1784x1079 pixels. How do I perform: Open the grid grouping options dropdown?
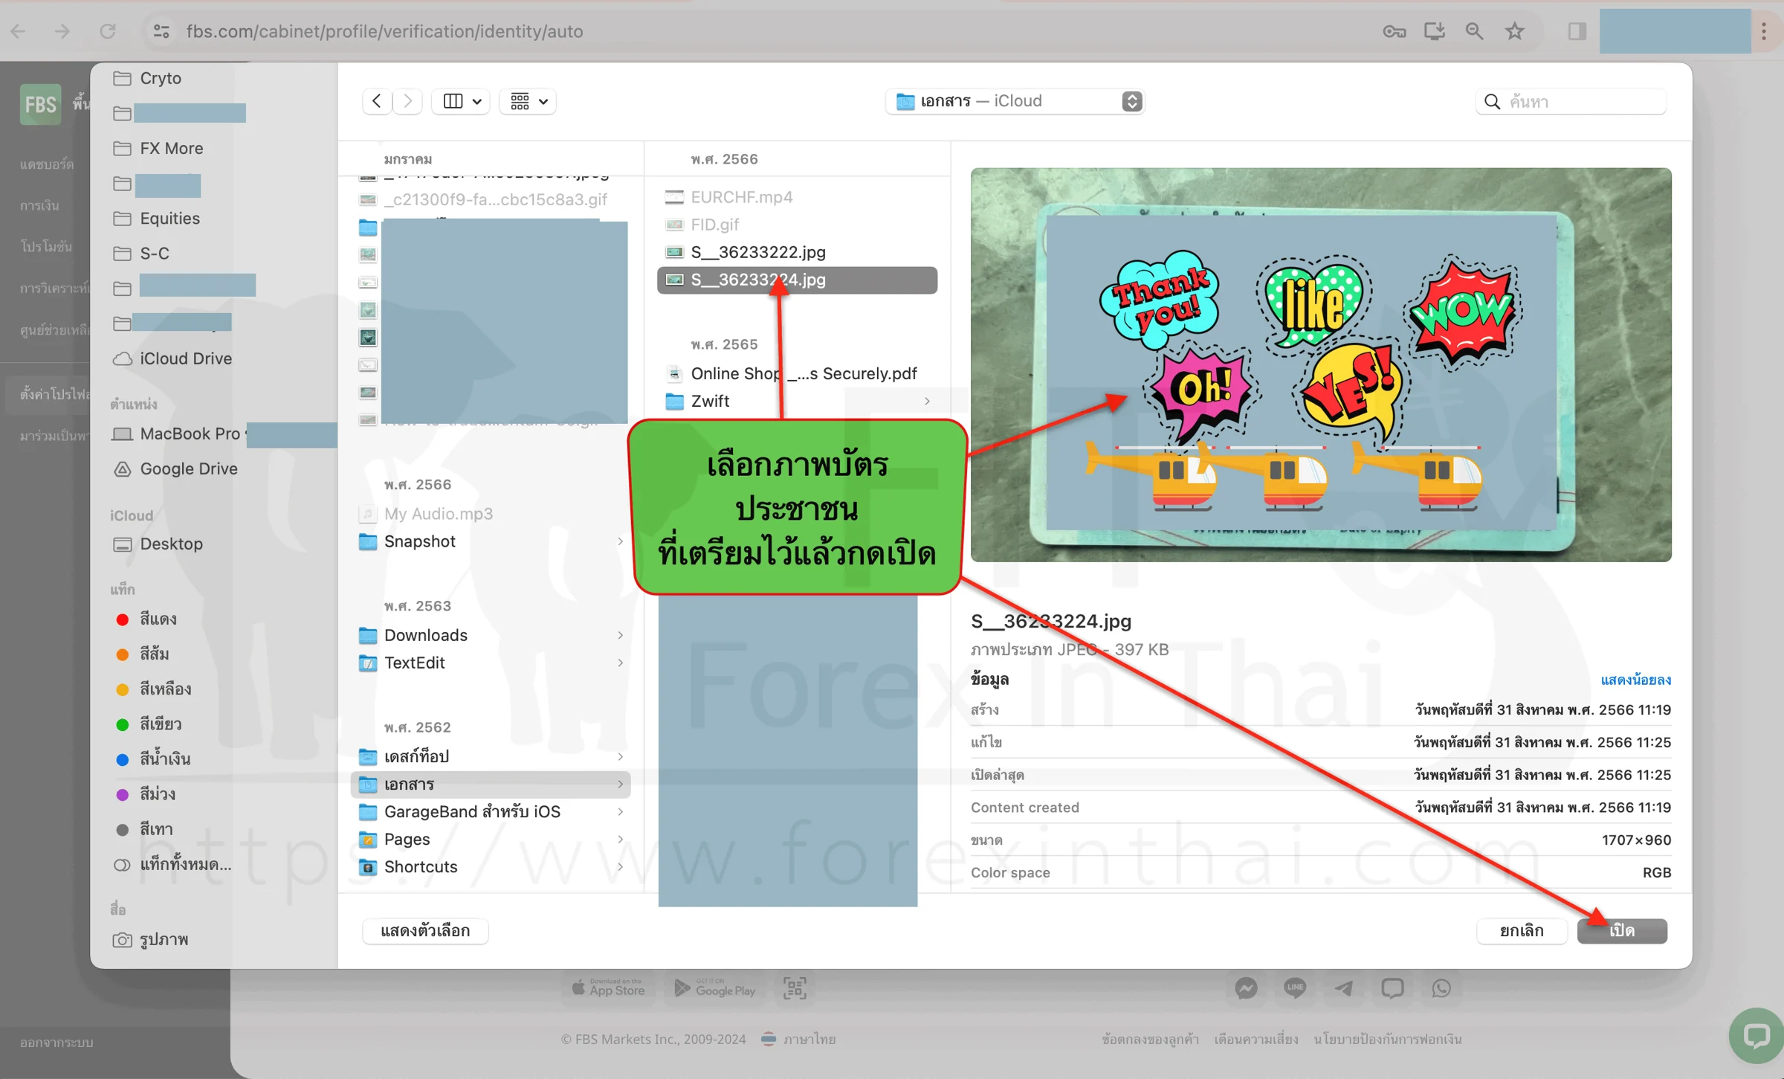529,101
